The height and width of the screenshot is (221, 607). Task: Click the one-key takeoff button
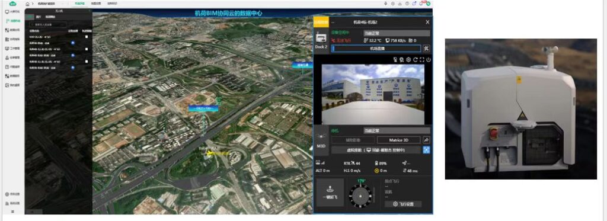[x=330, y=192]
